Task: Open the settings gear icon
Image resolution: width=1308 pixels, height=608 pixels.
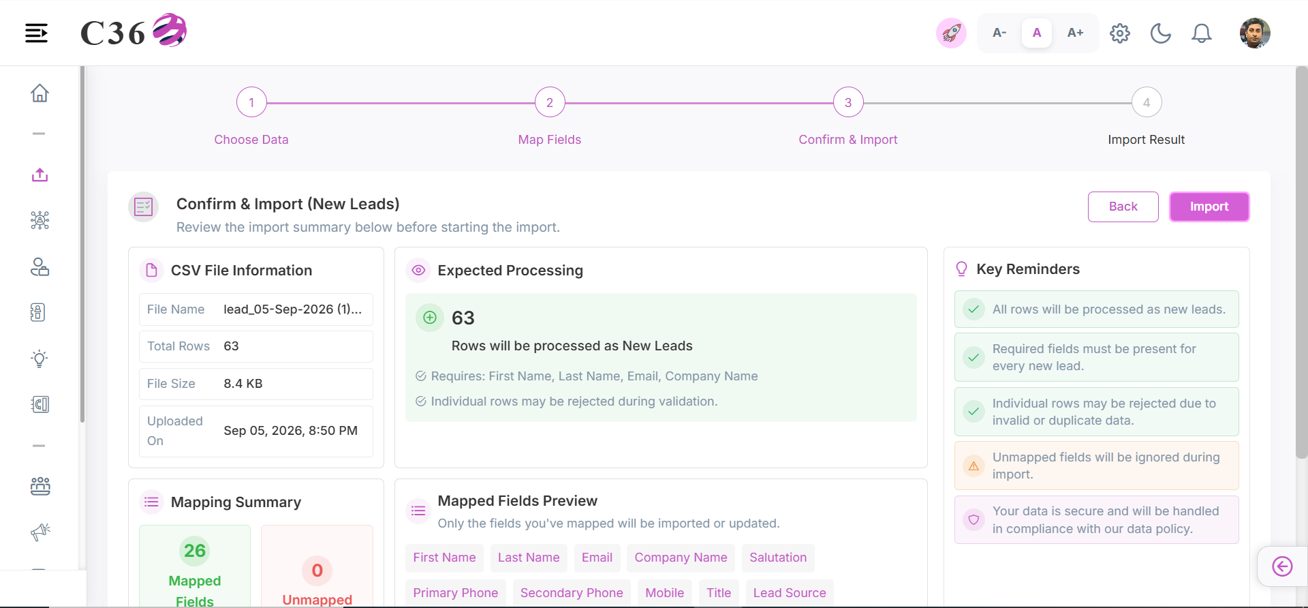Action: tap(1120, 33)
